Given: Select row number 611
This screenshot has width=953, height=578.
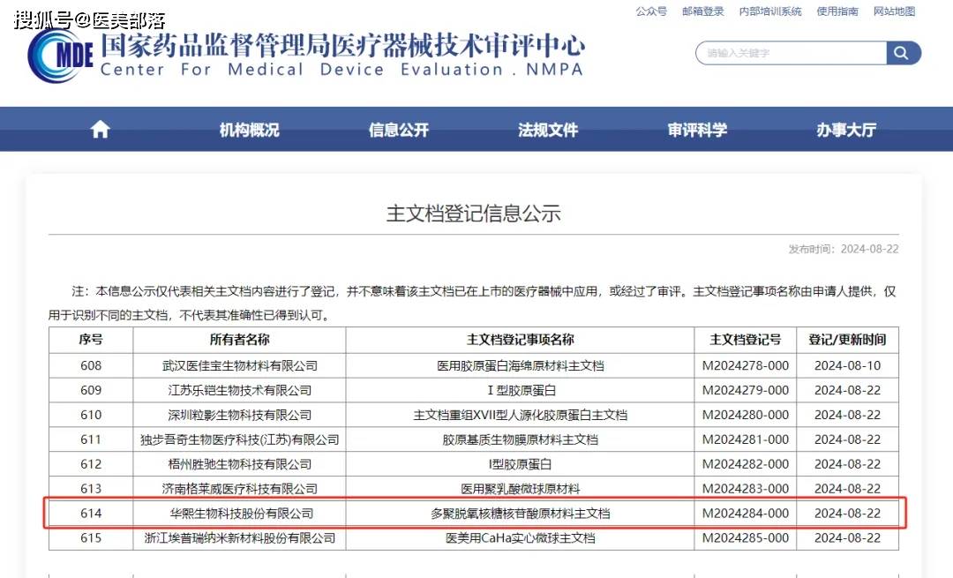Looking at the screenshot, I should tap(91, 439).
